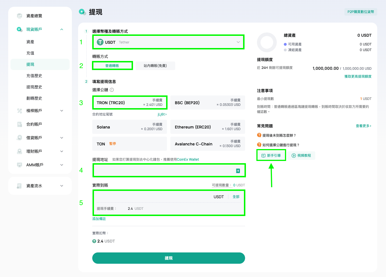Open the USDT coin selection dropdown
This screenshot has height=277, width=386.
(168, 42)
